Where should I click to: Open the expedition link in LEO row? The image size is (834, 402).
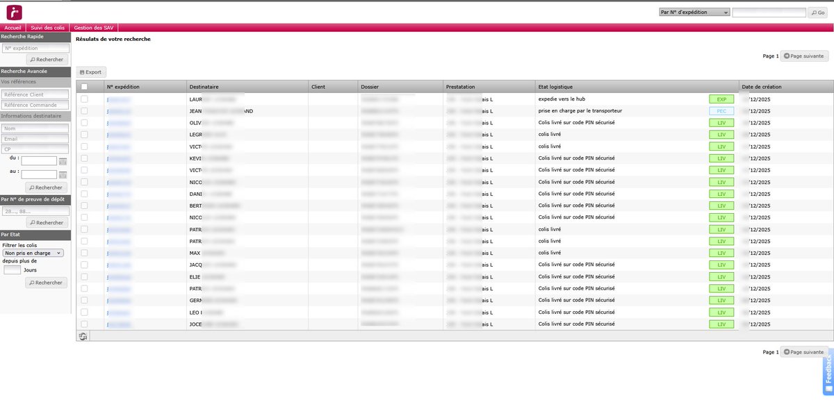(x=119, y=312)
